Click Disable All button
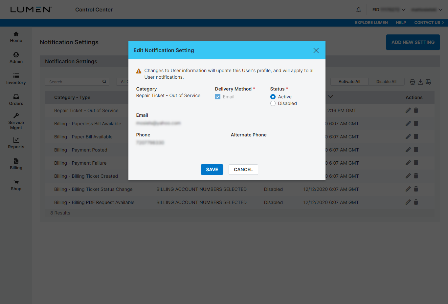The width and height of the screenshot is (448, 304). click(x=386, y=82)
